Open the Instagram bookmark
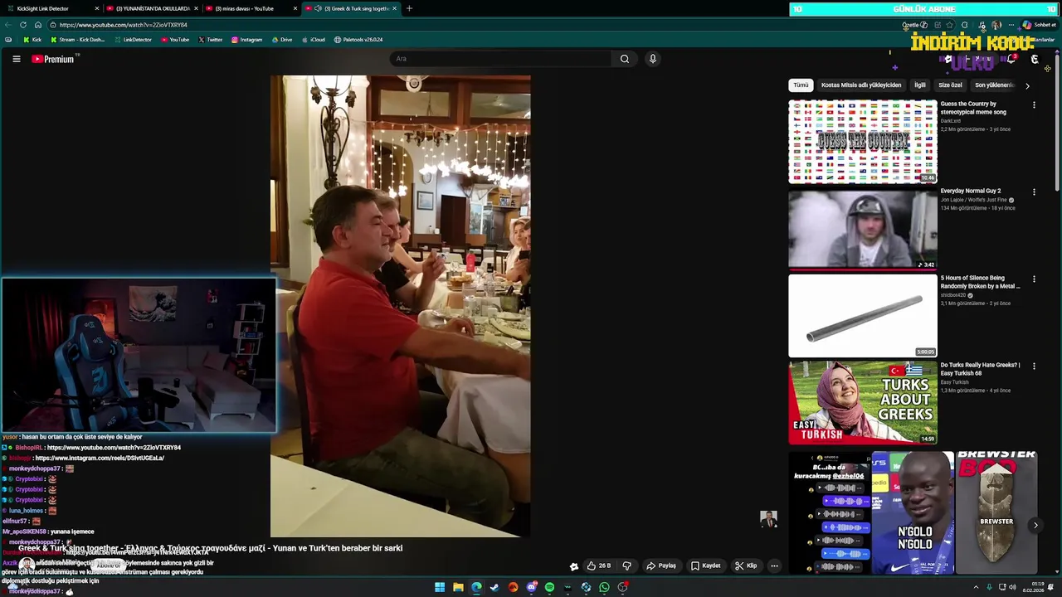The height and width of the screenshot is (597, 1062). (x=246, y=40)
